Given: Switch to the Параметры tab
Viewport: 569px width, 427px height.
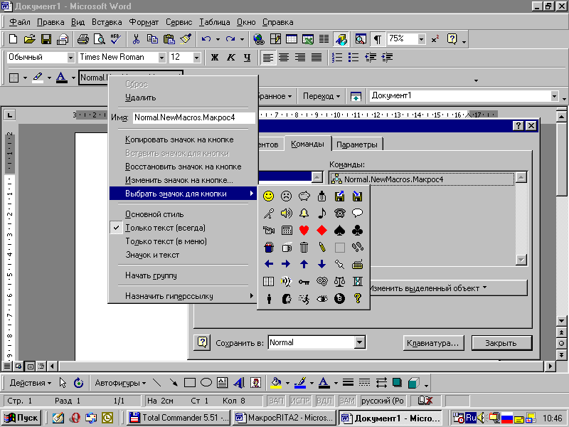Looking at the screenshot, I should pyautogui.click(x=357, y=144).
